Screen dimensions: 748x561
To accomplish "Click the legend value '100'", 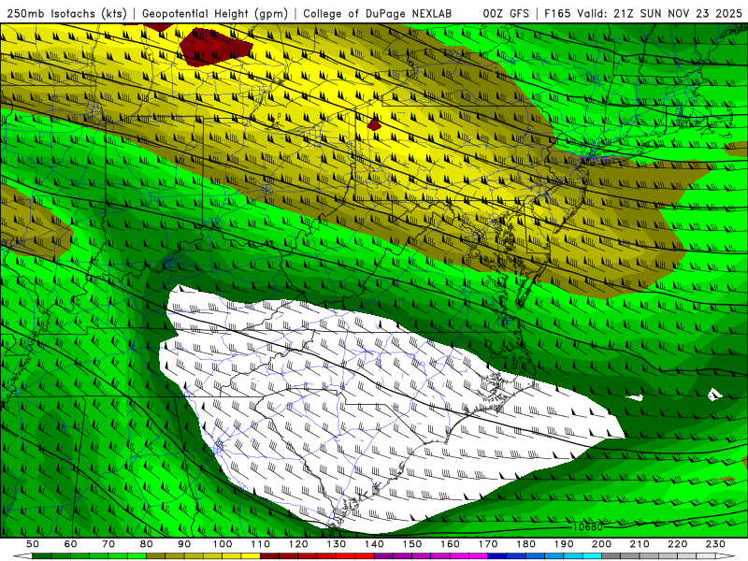I will click(223, 544).
